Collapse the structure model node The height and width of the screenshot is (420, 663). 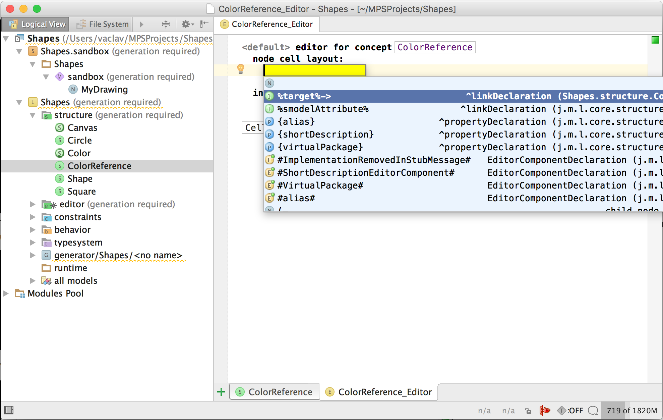tap(33, 115)
